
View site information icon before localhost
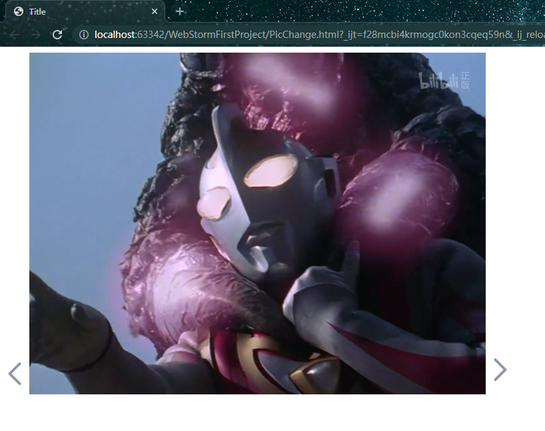point(84,35)
